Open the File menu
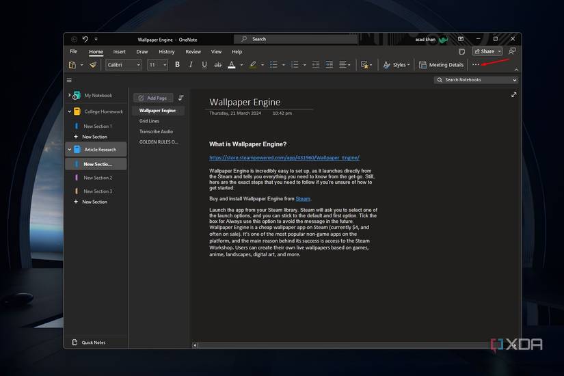The height and width of the screenshot is (376, 564). (73, 51)
